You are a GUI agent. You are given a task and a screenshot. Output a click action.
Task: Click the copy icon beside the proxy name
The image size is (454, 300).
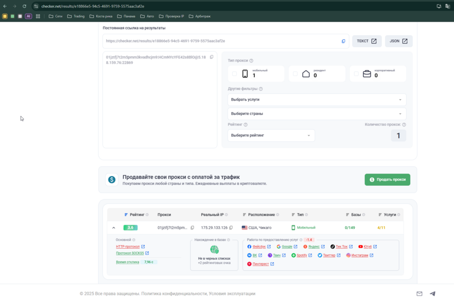(x=192, y=228)
